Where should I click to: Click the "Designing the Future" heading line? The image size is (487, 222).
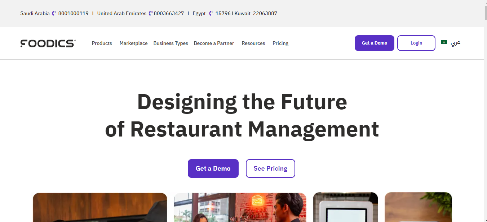[242, 102]
